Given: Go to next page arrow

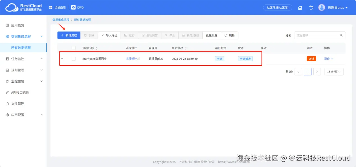Looking at the screenshot, I should (x=317, y=72).
